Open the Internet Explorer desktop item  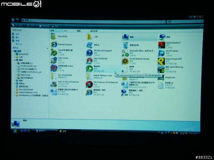click(62, 44)
